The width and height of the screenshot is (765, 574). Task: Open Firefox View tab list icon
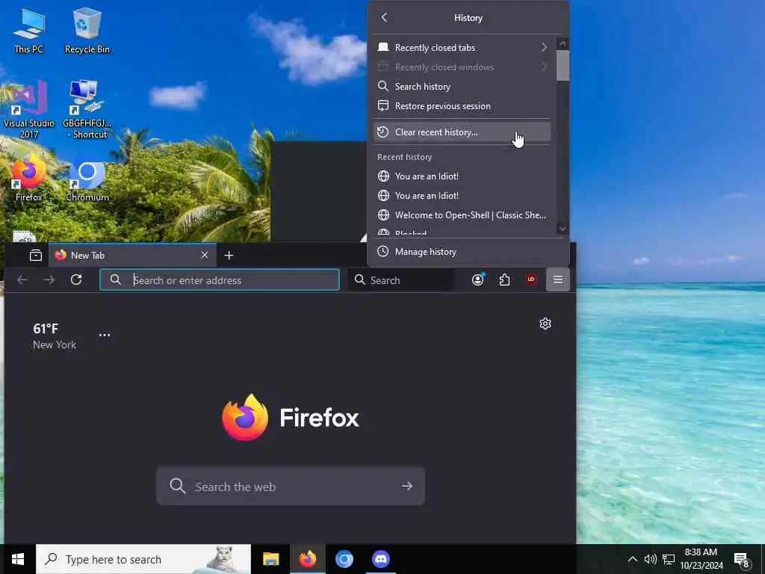(x=36, y=256)
